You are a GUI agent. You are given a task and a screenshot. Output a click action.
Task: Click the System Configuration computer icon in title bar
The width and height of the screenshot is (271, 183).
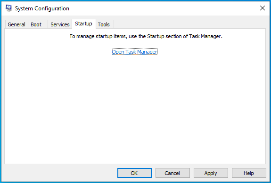click(8, 8)
